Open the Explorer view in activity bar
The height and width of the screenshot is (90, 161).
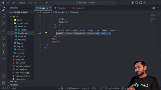[x=4, y=9]
